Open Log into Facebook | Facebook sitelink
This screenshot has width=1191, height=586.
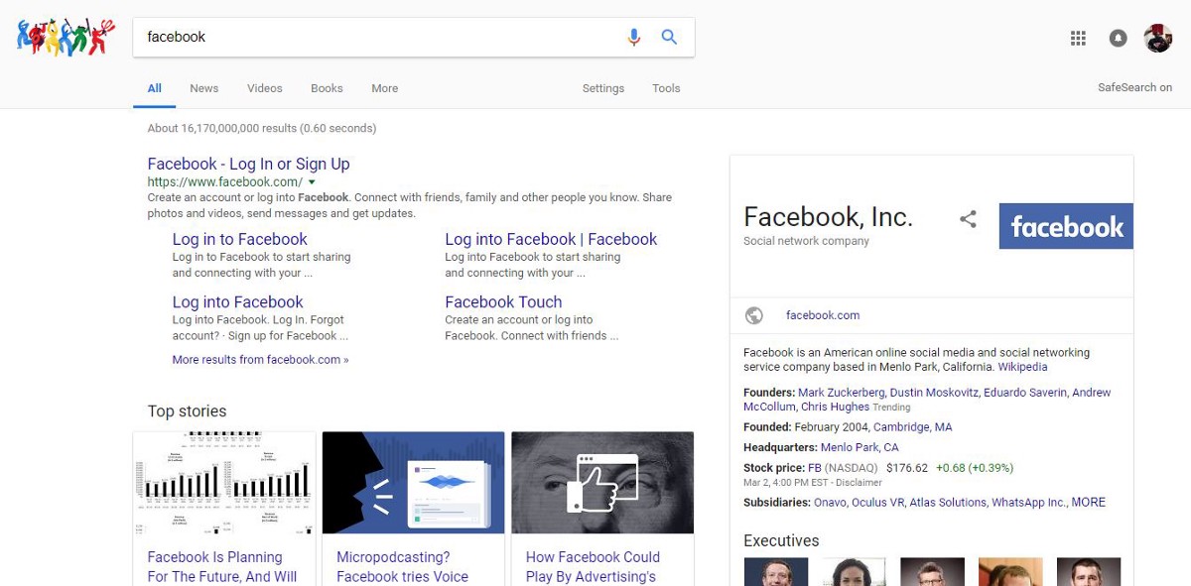click(551, 239)
